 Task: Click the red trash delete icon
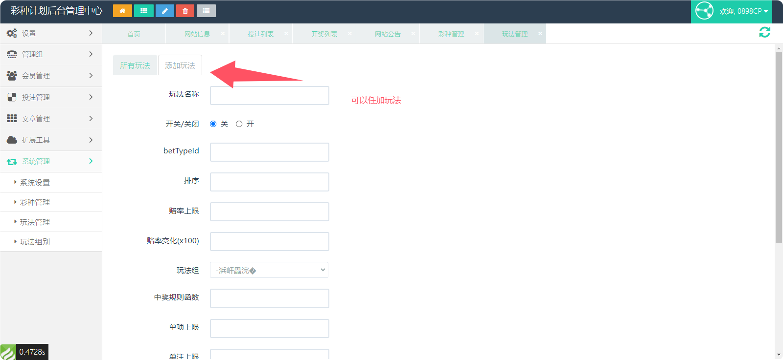(x=185, y=11)
